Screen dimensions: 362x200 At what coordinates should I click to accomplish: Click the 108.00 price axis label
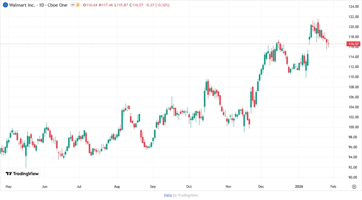354,87
